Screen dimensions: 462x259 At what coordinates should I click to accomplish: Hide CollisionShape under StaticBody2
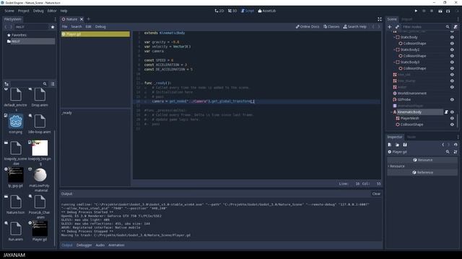452,56
